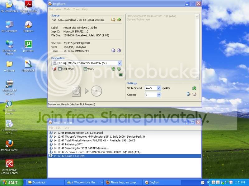
Task: Select the µTorrent desktop shortcut
Action: click(28, 46)
